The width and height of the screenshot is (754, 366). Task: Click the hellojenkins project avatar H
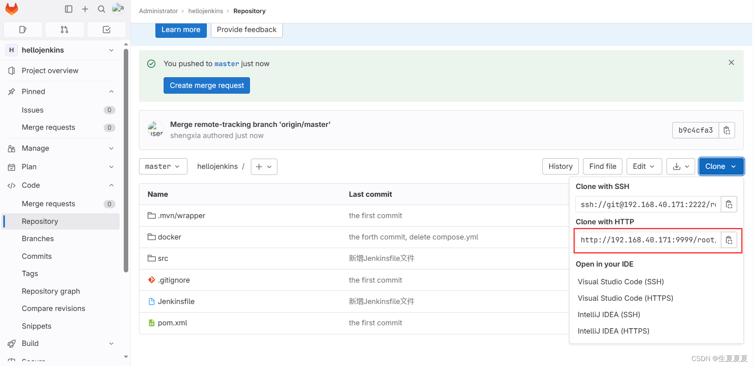click(x=12, y=50)
